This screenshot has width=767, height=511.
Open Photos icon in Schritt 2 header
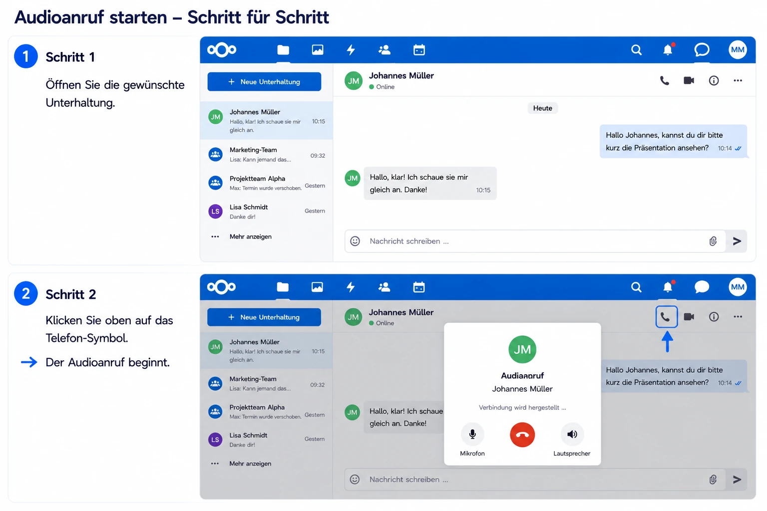[x=317, y=287]
